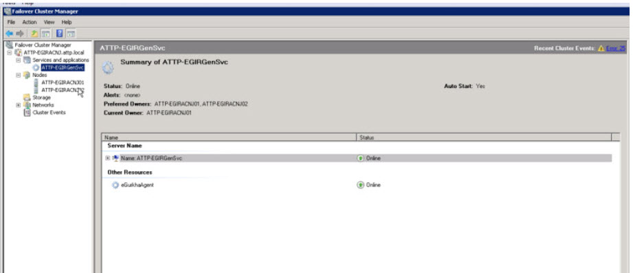Click the Preferred Owners value text

pyautogui.click(x=201, y=104)
